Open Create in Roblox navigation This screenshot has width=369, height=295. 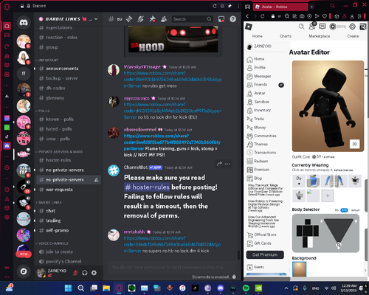[x=353, y=36]
